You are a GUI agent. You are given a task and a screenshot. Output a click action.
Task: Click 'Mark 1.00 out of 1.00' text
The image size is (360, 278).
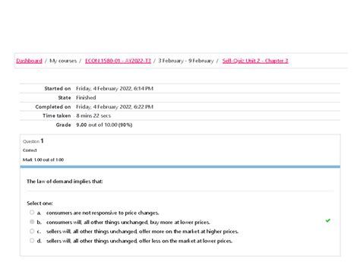[43, 160]
